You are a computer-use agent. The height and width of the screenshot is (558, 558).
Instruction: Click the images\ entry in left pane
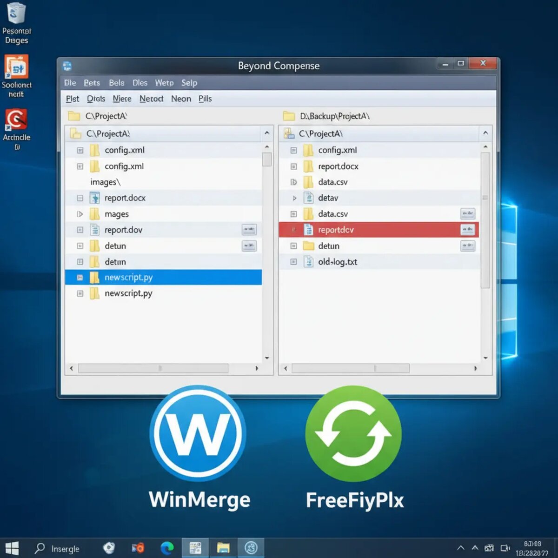coord(106,182)
